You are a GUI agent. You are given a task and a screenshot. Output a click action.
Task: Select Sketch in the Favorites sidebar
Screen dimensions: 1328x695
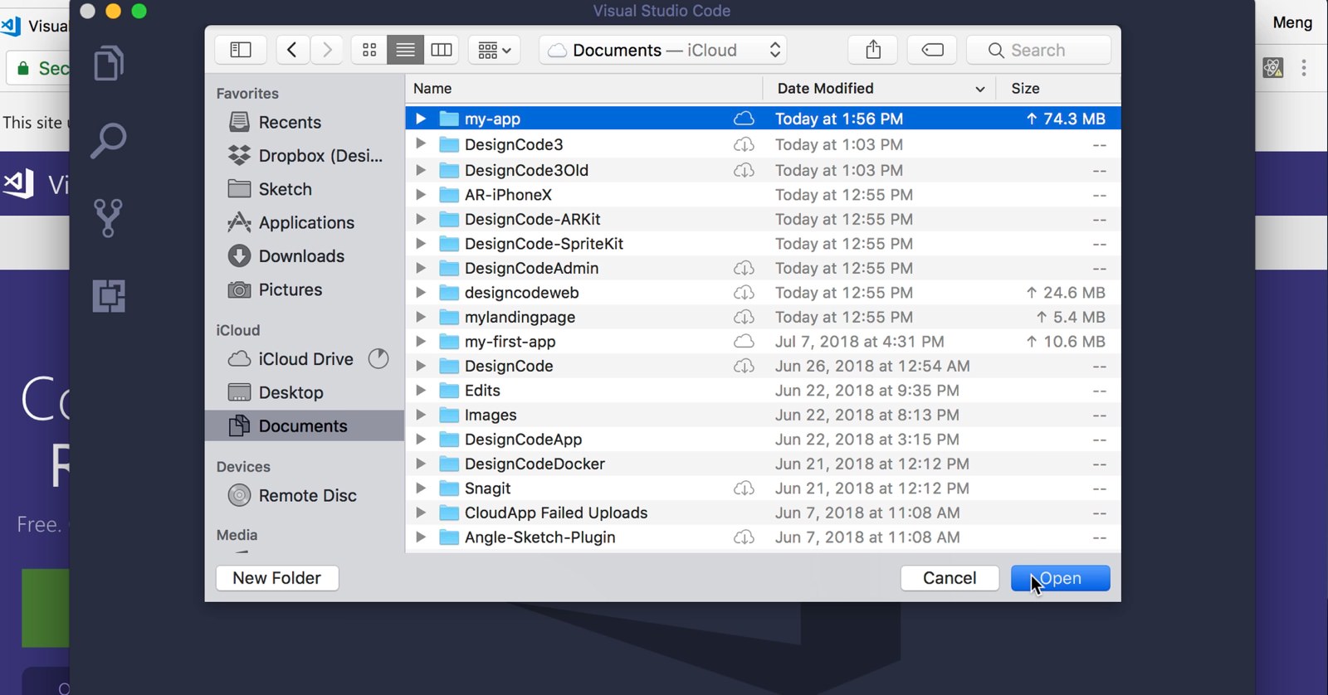[x=304, y=189]
